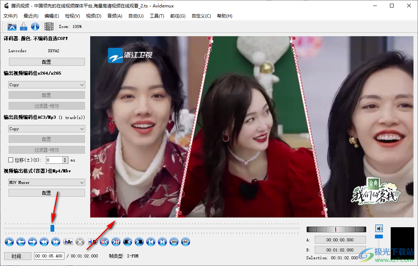
Task: Open the 音频(A) menu
Action: pyautogui.click(x=115, y=16)
